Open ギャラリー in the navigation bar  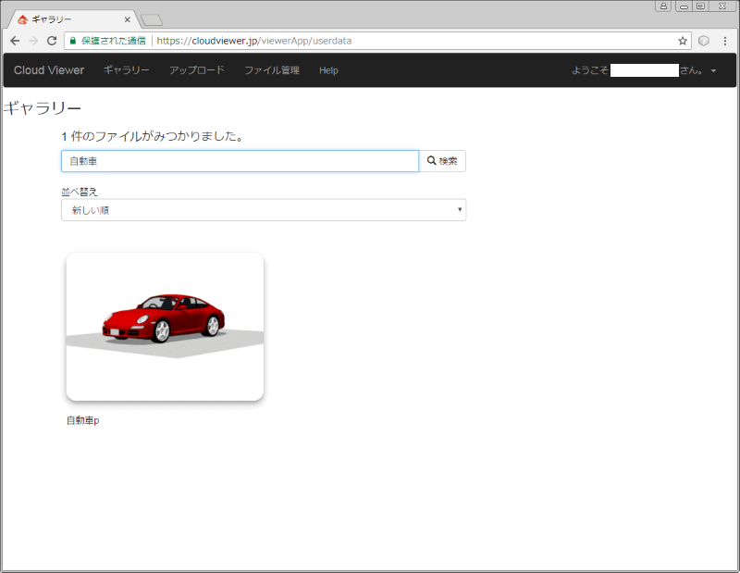tap(127, 70)
